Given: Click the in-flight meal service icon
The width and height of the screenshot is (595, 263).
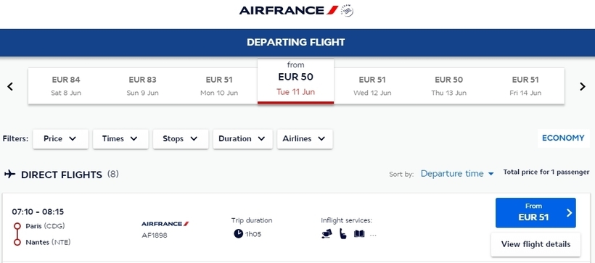Looking at the screenshot, I should click(x=327, y=234).
